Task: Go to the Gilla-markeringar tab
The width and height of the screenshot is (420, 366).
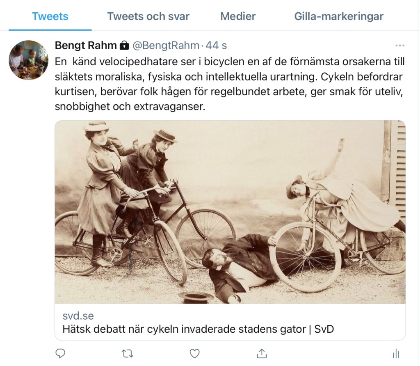Action: (339, 16)
